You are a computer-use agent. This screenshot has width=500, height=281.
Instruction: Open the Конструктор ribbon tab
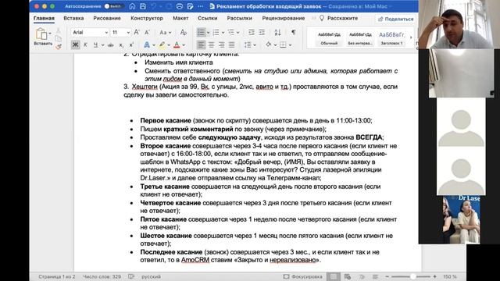click(x=147, y=18)
